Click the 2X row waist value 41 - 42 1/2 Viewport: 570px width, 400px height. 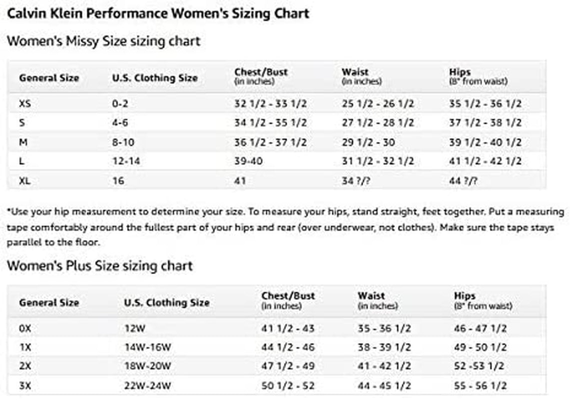[x=384, y=366]
